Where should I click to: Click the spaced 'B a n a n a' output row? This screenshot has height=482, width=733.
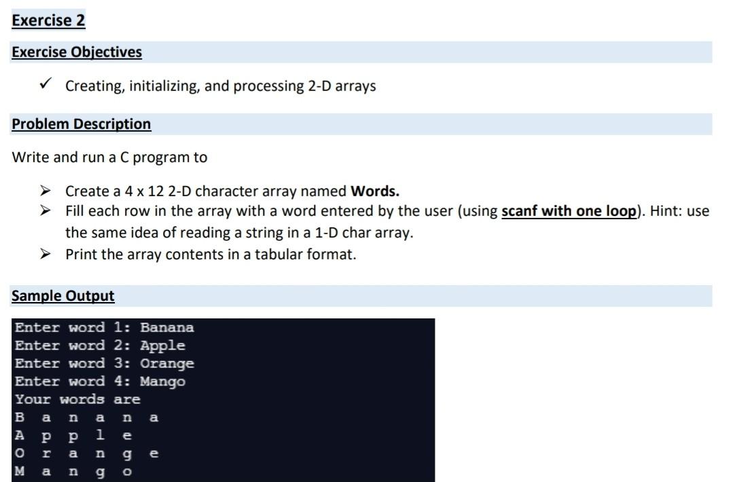coord(86,417)
